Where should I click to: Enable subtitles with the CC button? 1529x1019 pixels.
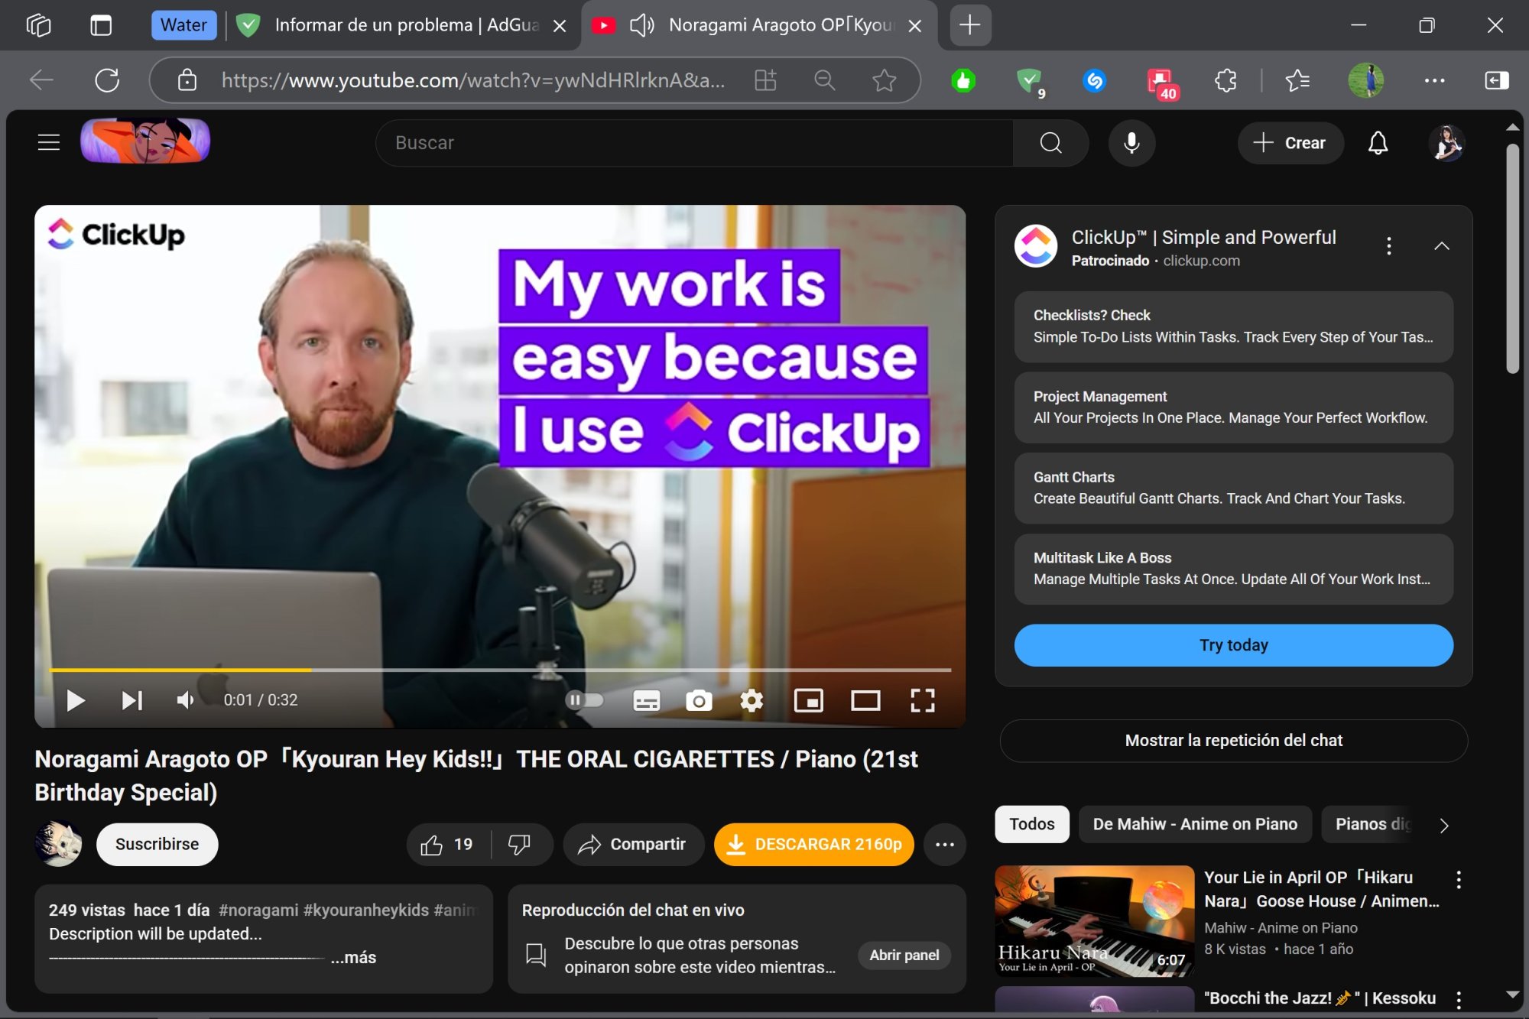[x=646, y=700]
